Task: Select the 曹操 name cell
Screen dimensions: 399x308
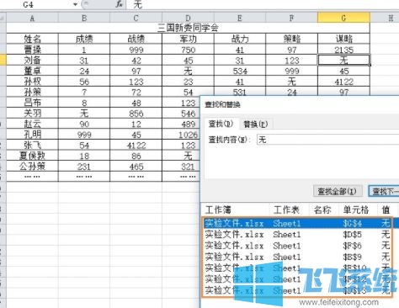Action: click(32, 50)
